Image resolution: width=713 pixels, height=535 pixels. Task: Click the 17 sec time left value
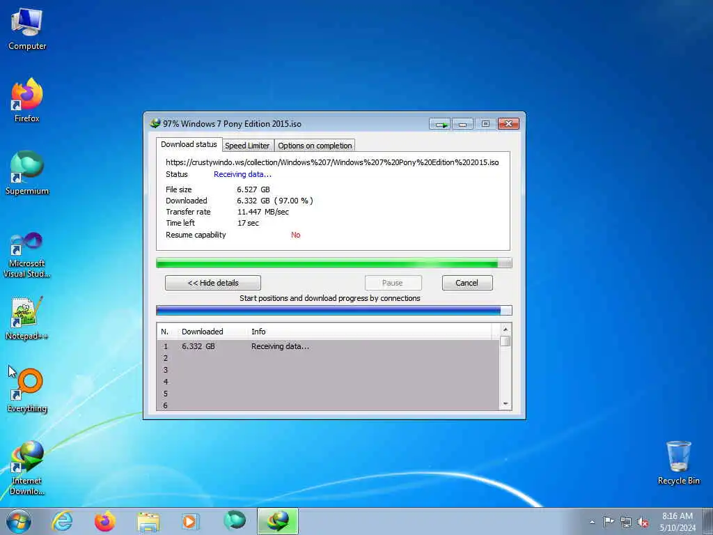248,223
